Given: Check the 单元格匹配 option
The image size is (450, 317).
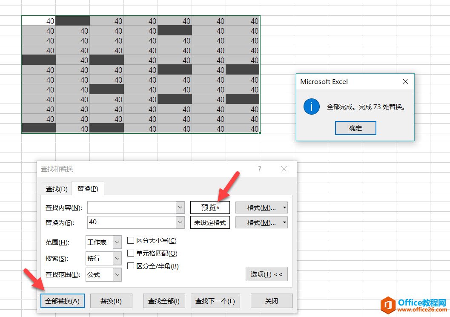Looking at the screenshot, I should 131,254.
